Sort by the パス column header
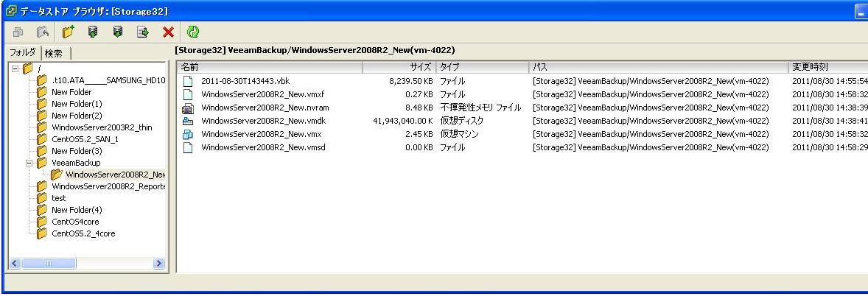This screenshot has height=299, width=868. (658, 67)
